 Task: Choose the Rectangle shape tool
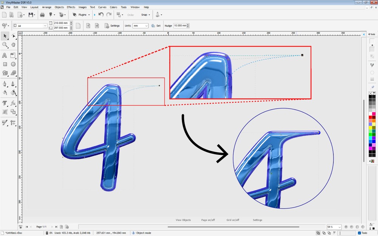coord(5,64)
